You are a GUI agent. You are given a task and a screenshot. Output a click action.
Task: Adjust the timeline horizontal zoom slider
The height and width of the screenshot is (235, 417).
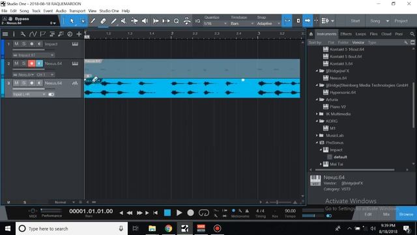coord(281,202)
